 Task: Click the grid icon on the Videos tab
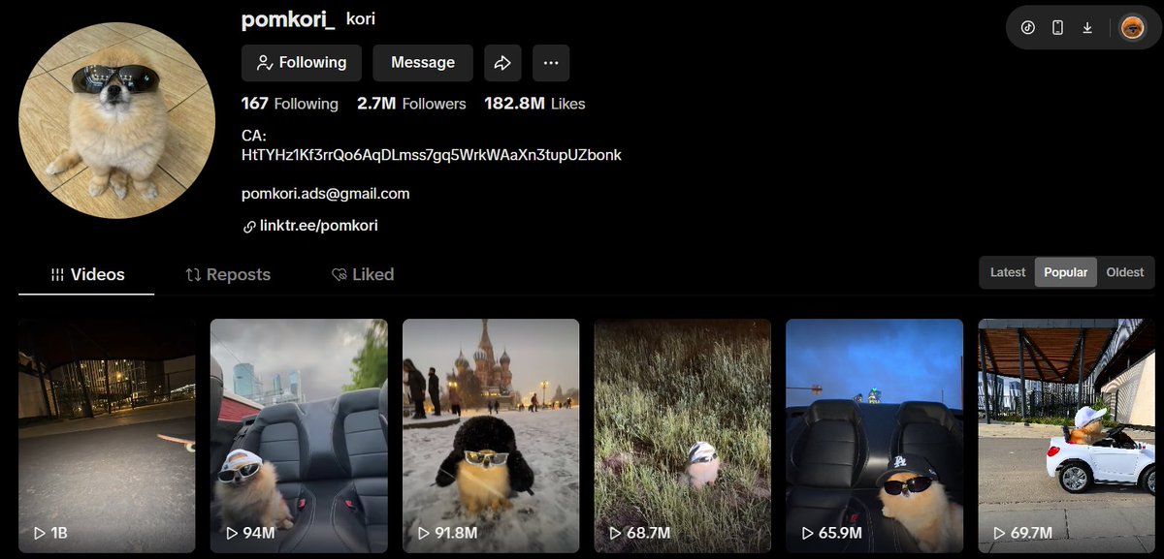point(56,274)
